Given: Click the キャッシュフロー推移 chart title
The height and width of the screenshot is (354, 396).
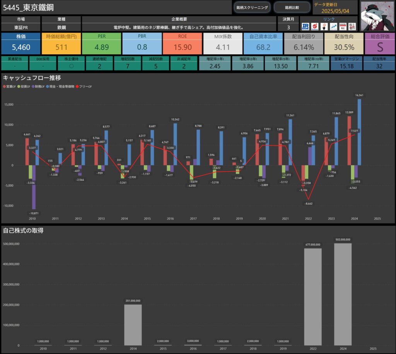Looking at the screenshot, I should 32,78.
